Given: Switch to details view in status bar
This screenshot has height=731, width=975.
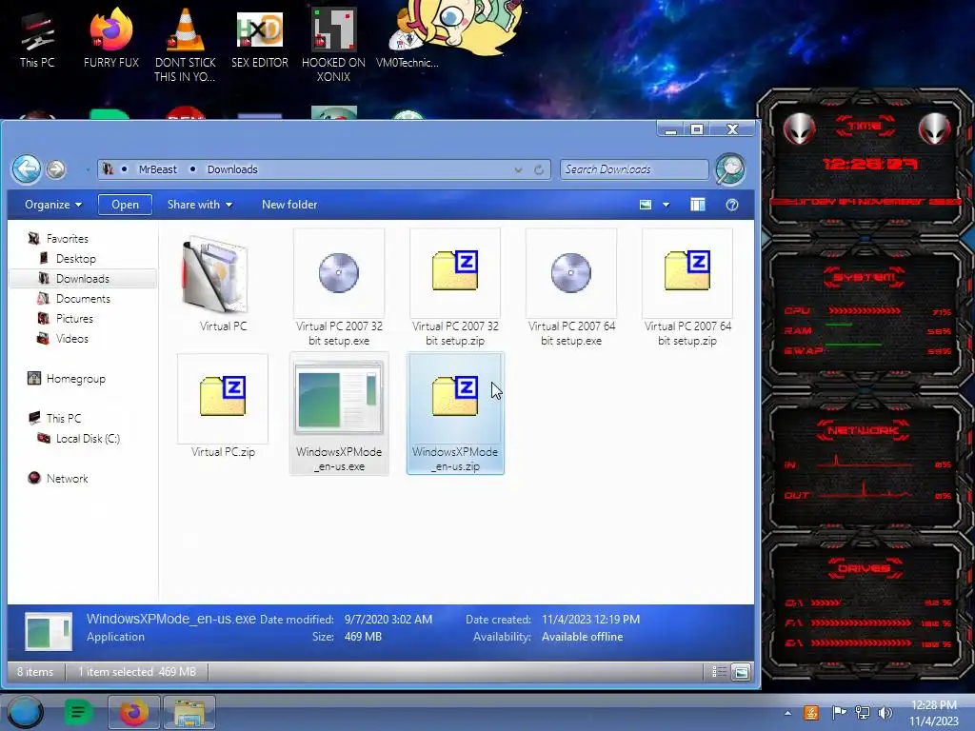Looking at the screenshot, I should coord(719,672).
